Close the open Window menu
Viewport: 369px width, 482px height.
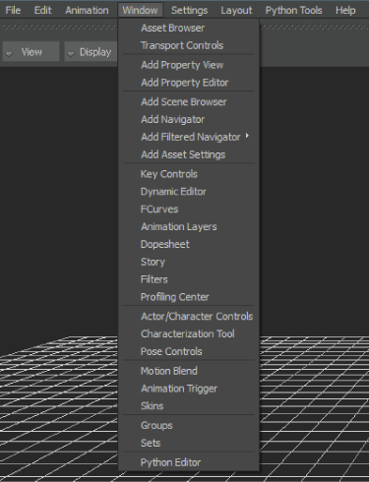140,10
